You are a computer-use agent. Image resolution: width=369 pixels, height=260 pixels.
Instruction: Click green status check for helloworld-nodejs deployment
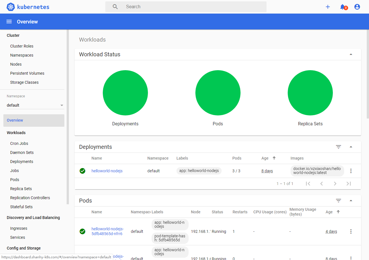(82, 171)
